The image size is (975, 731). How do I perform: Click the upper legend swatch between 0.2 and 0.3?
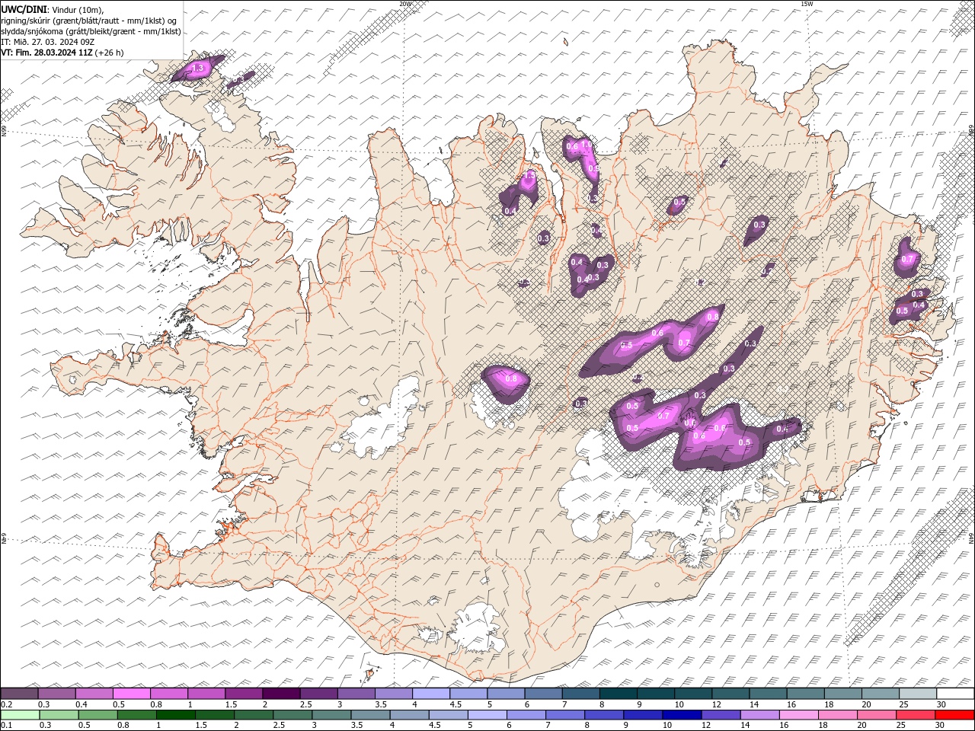(x=20, y=694)
